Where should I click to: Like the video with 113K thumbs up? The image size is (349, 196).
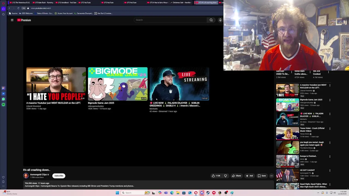click(216, 176)
